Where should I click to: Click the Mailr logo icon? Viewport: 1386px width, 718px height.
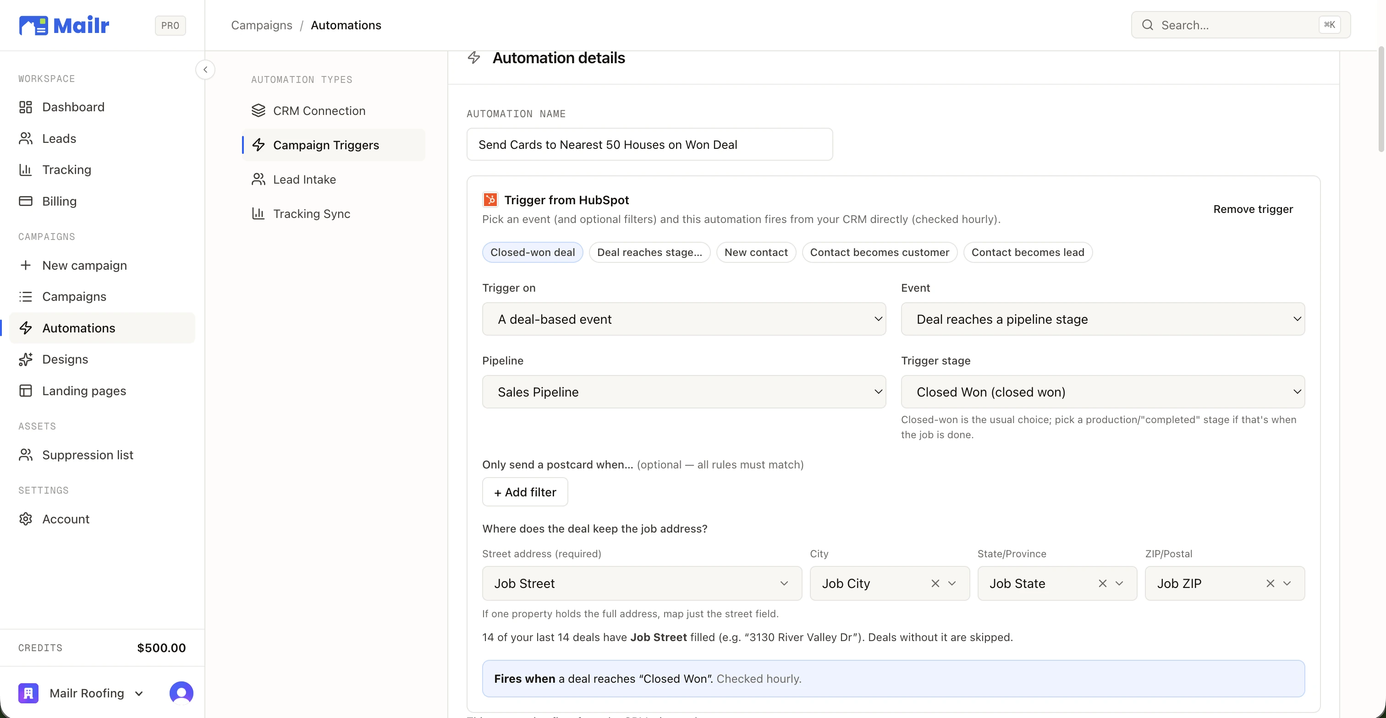click(x=33, y=25)
